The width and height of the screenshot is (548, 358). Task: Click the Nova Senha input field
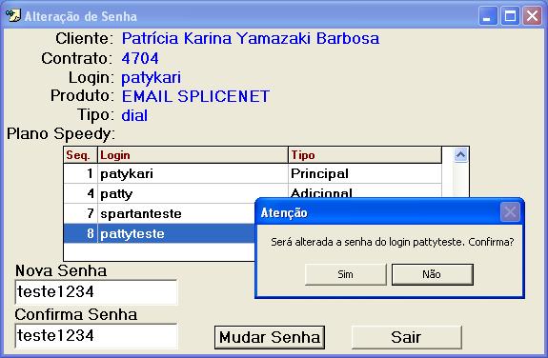[96, 292]
